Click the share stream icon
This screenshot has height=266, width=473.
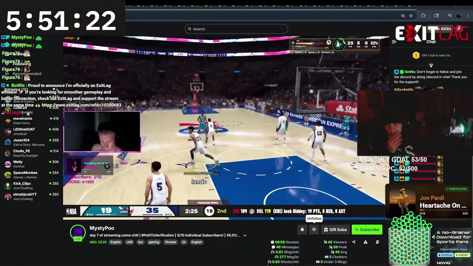pos(354,242)
